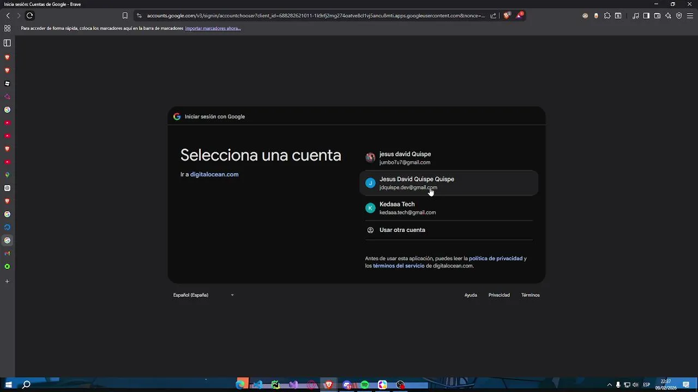Open Windows search magnifier on taskbar

point(26,385)
